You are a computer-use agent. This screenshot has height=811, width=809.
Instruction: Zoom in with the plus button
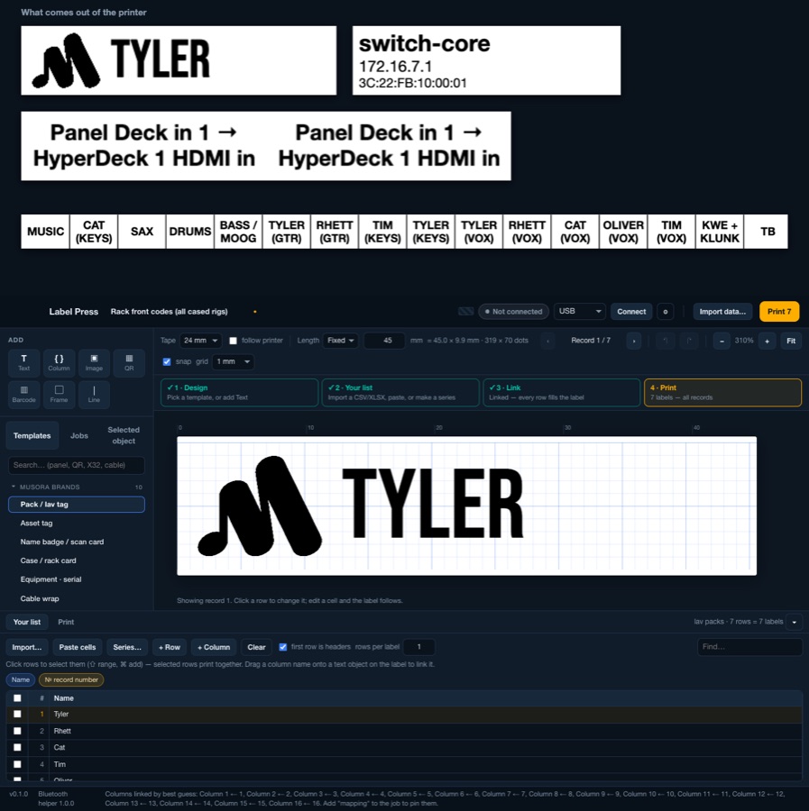click(x=768, y=341)
